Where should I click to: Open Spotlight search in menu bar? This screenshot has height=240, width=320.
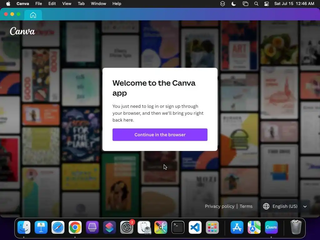[256, 4]
